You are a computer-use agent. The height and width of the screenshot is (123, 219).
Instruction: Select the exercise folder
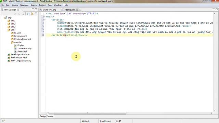18,42
